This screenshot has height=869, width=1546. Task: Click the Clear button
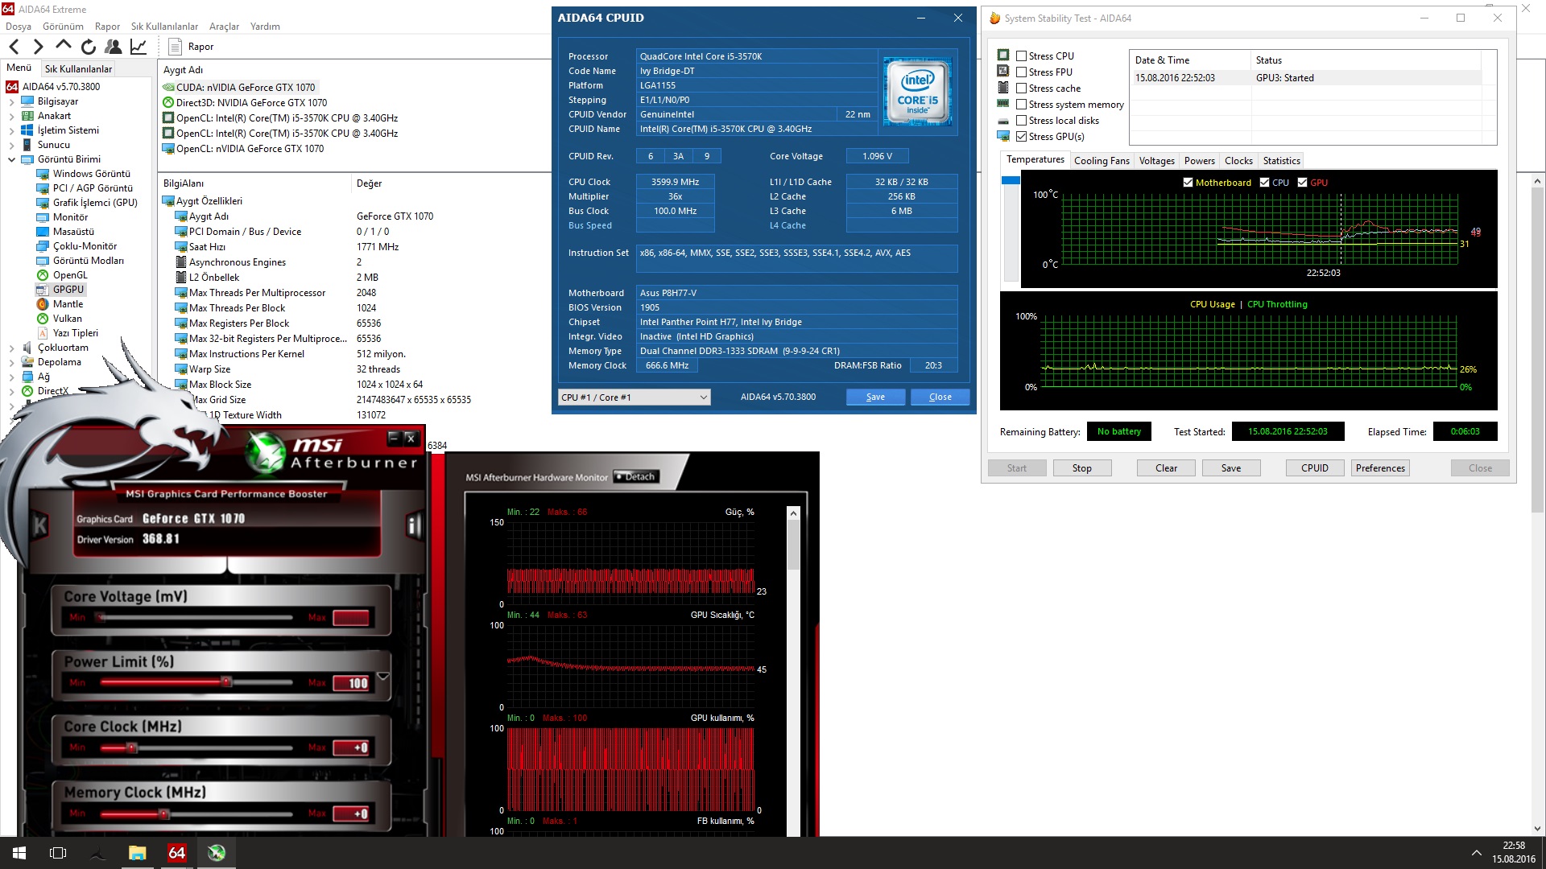click(x=1166, y=468)
